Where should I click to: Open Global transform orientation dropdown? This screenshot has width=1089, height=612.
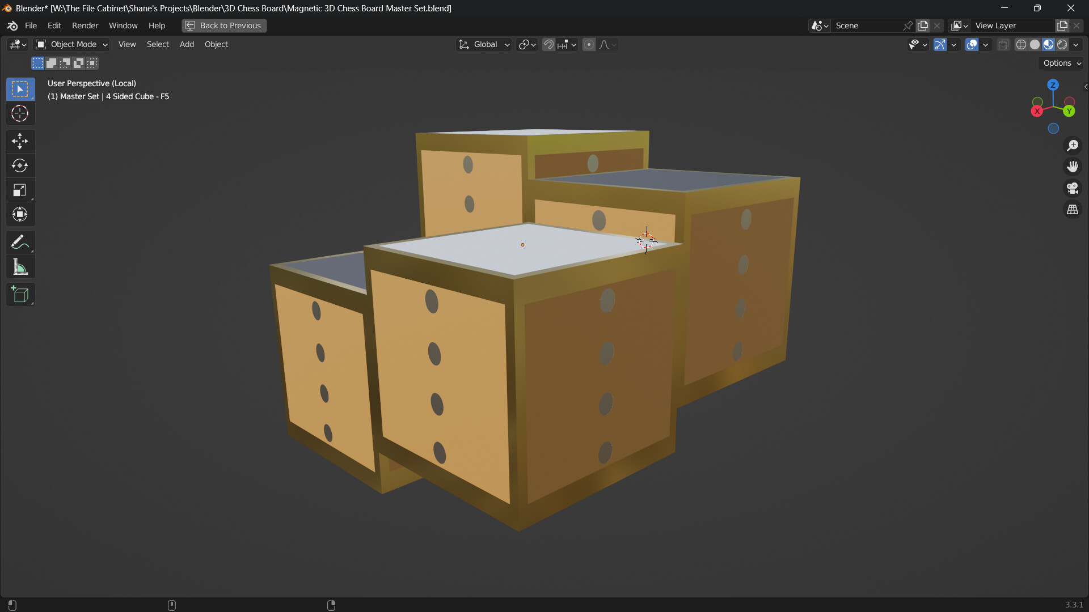[x=484, y=44]
